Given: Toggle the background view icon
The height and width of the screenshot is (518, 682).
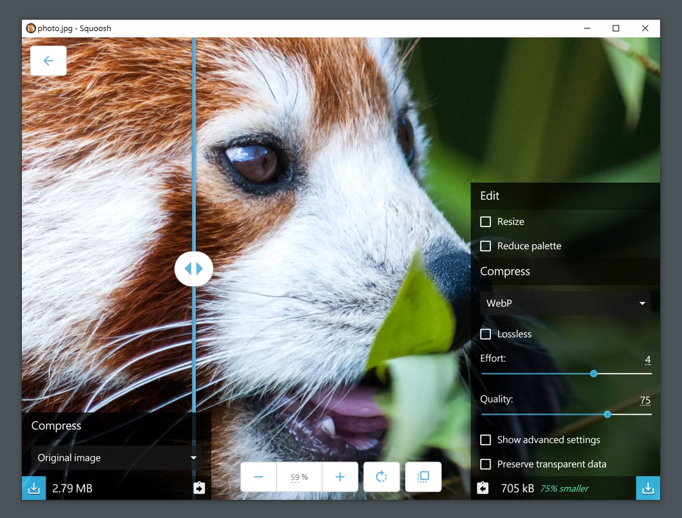Looking at the screenshot, I should 423,477.
